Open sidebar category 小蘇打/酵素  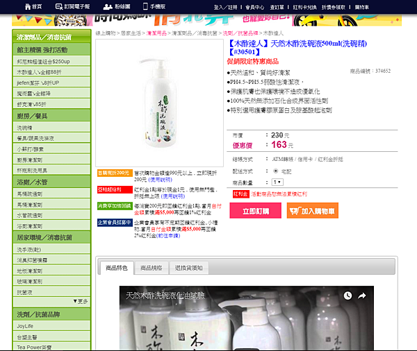coord(51,149)
